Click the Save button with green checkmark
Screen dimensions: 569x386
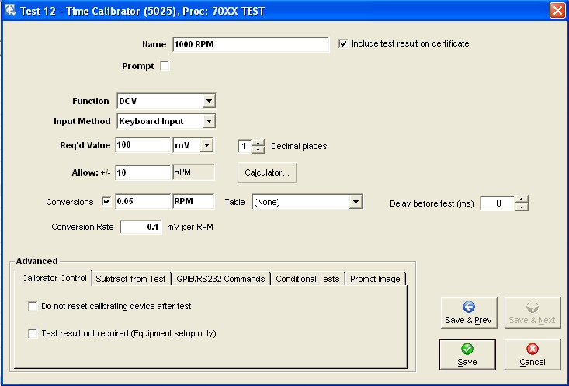pos(467,354)
